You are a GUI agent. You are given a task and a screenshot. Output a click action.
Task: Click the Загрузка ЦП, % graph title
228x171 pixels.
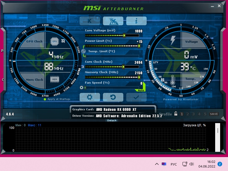pos(194,125)
